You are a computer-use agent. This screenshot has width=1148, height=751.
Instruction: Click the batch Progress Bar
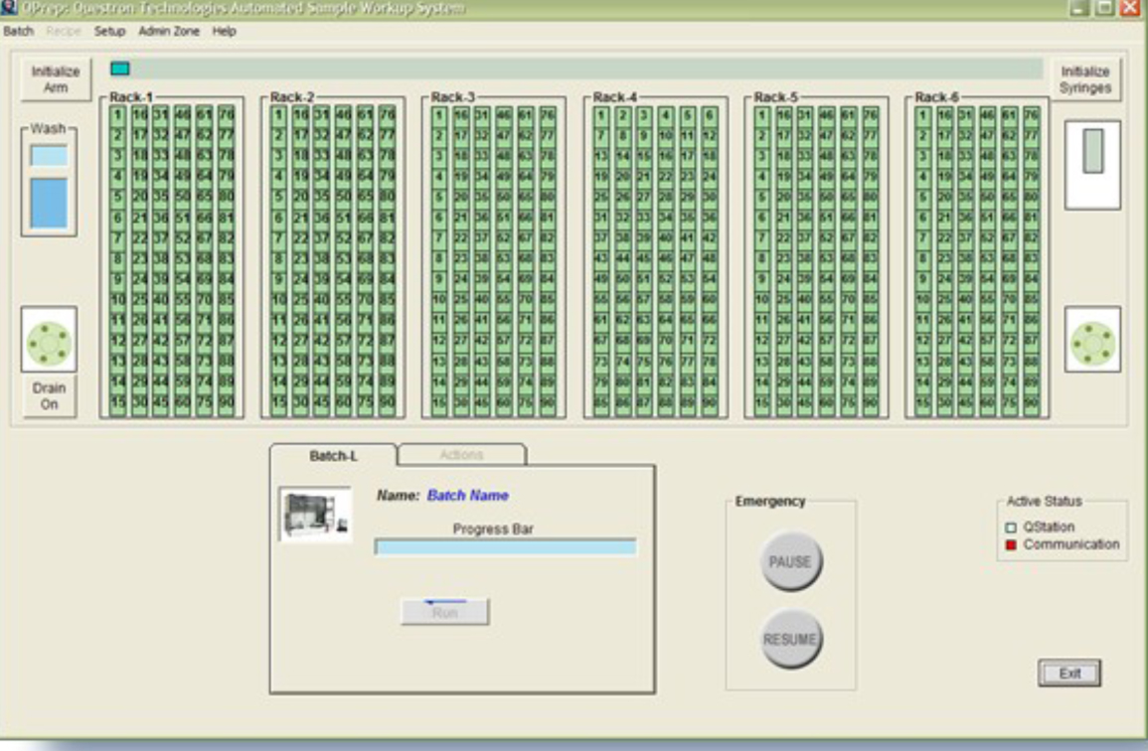point(505,547)
